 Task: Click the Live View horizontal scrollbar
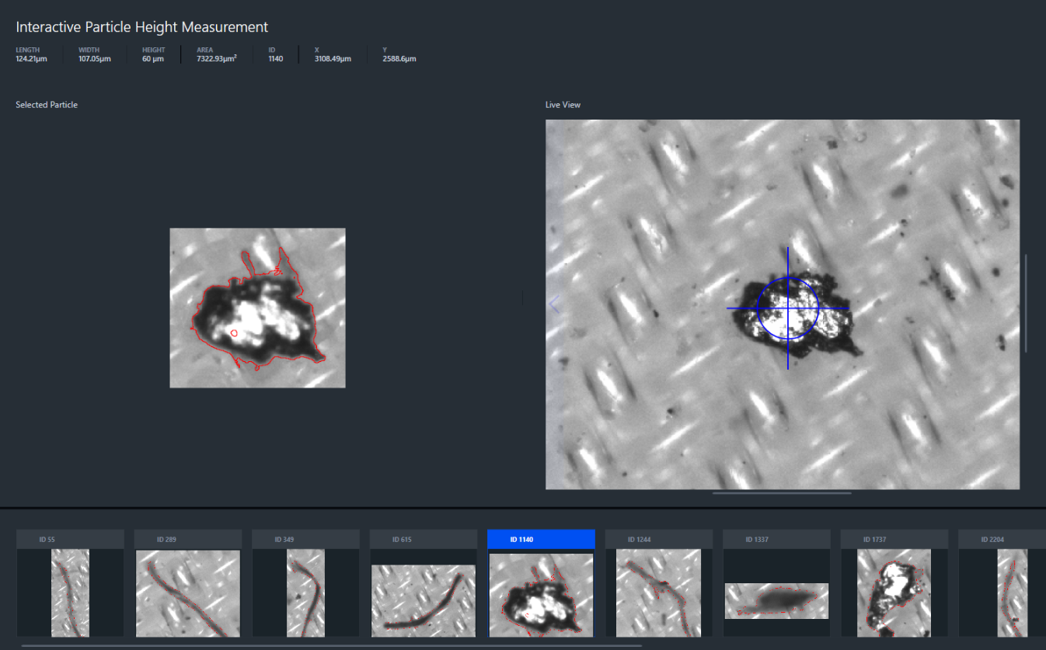782,492
